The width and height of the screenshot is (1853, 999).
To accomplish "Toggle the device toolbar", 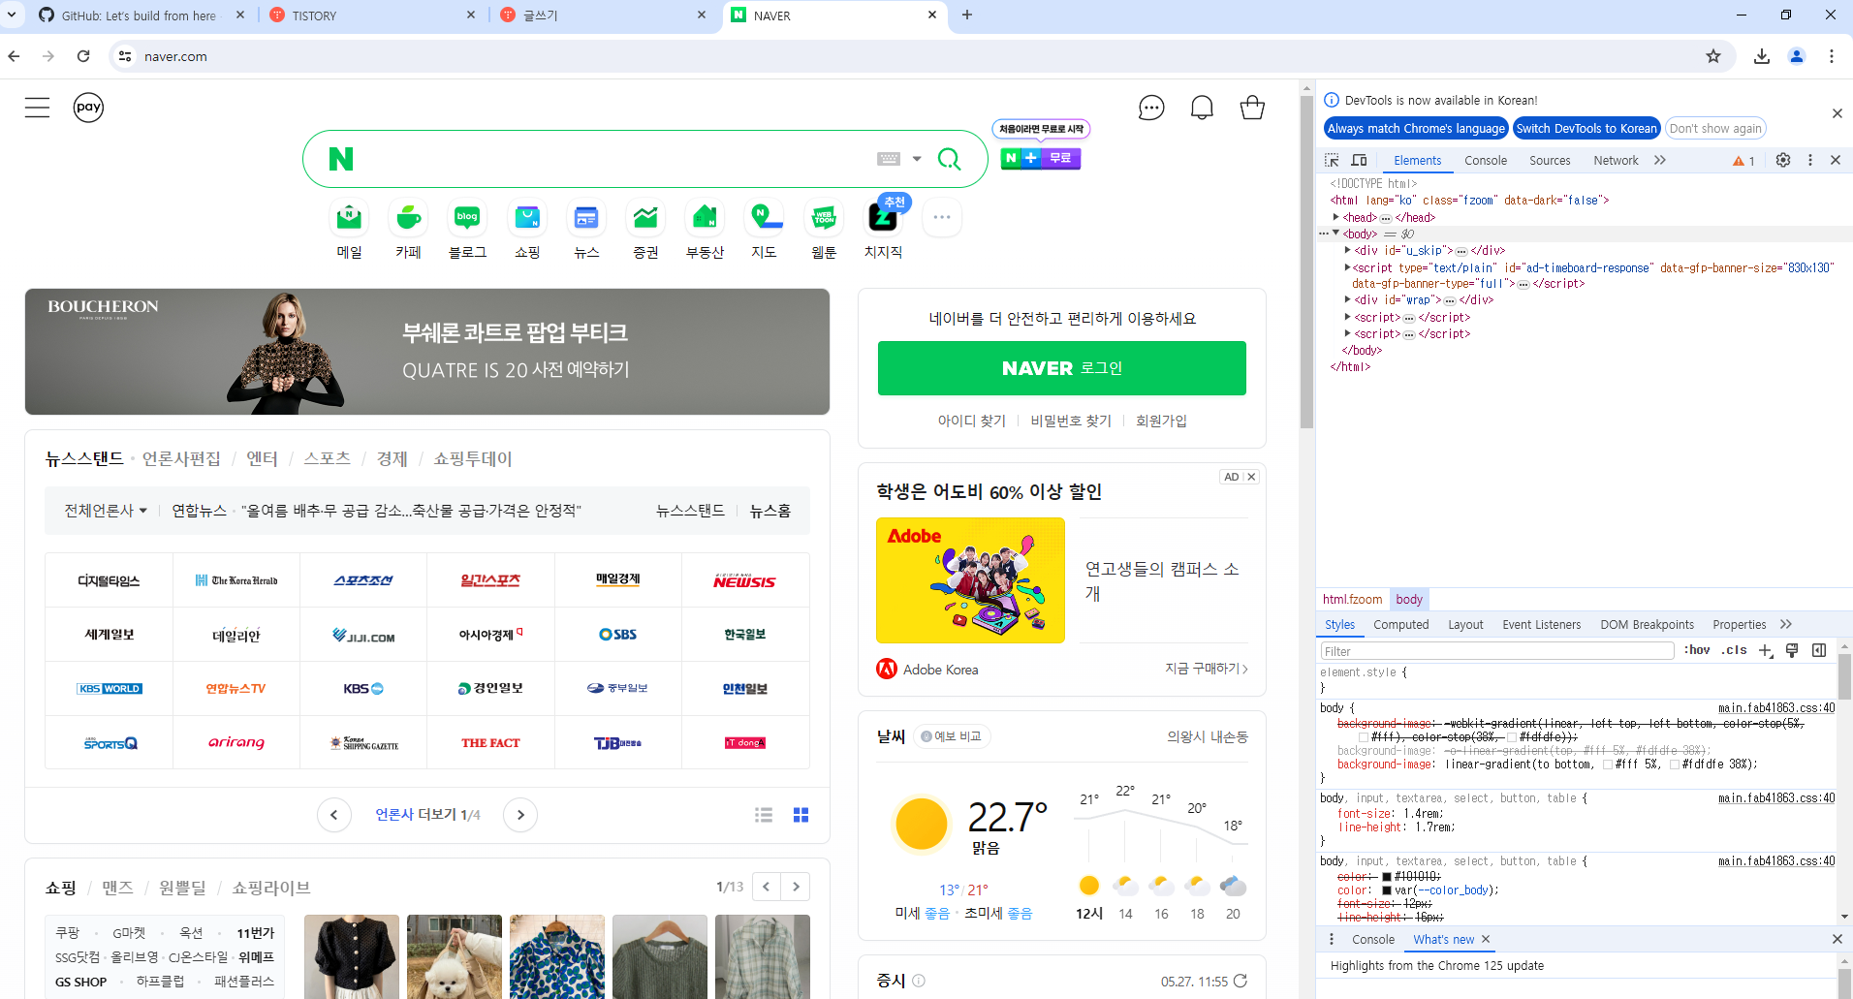I will [x=1359, y=160].
